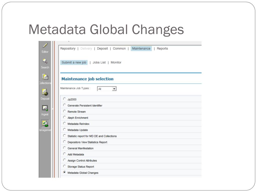Viewport: 257px width, 193px height.
Task: Open the Management sidebar icon
Action: (45, 124)
